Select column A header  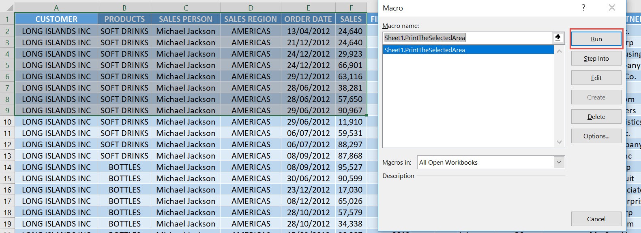tap(56, 8)
